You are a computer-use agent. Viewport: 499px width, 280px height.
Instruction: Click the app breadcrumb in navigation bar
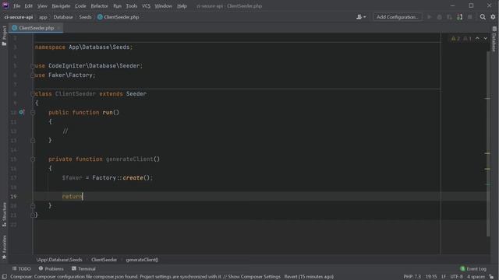click(43, 17)
